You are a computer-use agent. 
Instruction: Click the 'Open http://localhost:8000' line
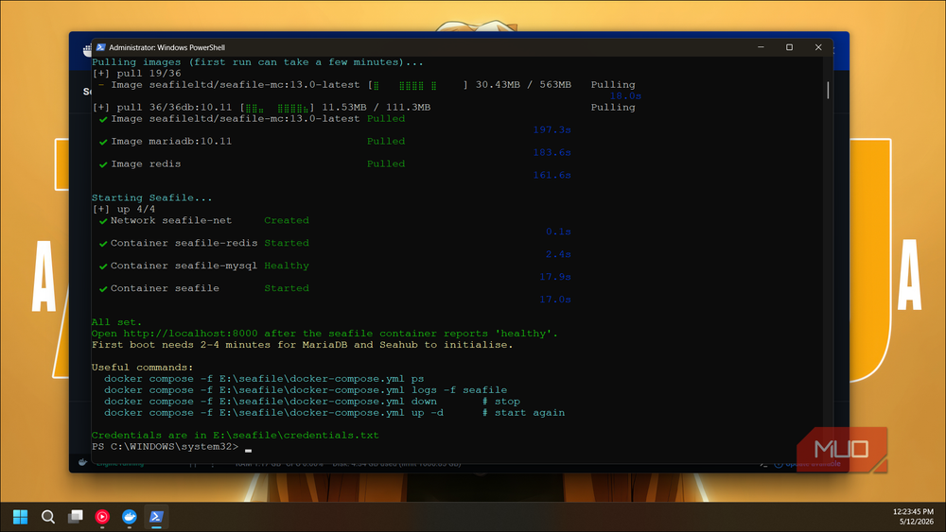324,334
